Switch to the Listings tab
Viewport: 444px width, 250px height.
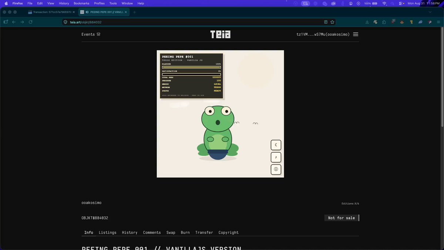pyautogui.click(x=108, y=233)
